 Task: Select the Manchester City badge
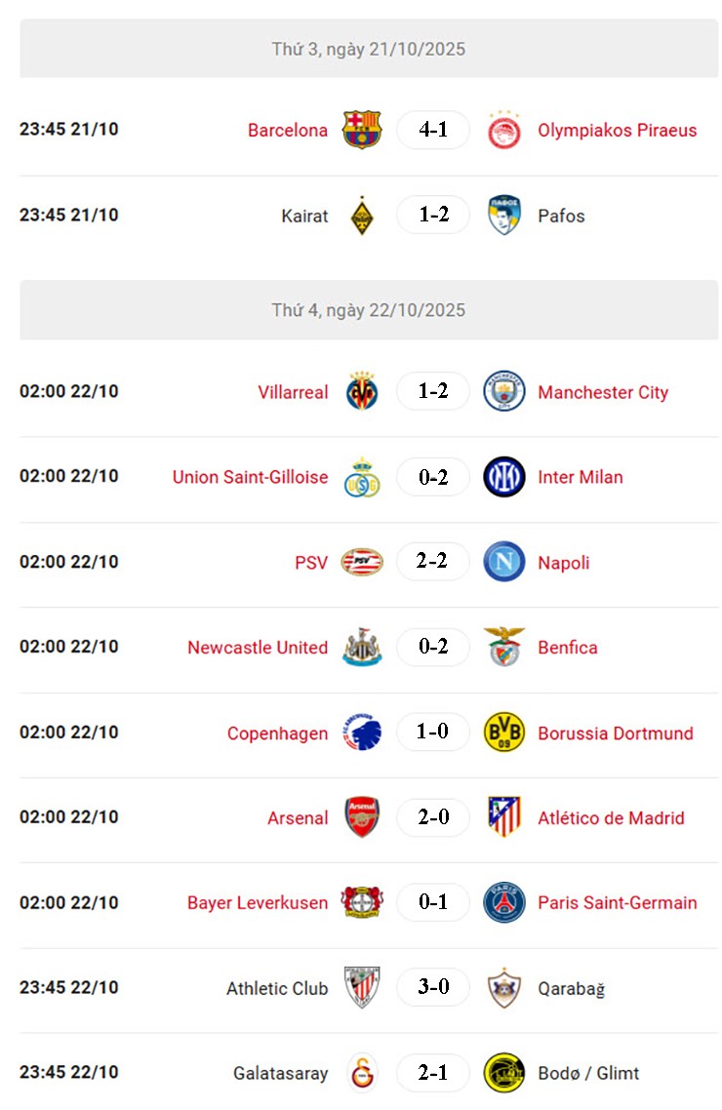tap(503, 391)
